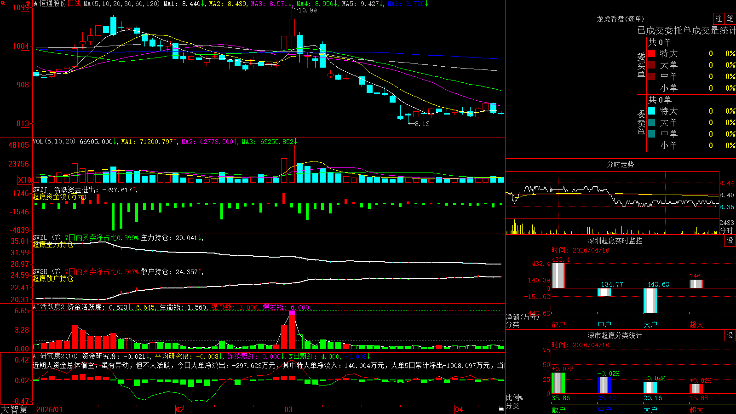Click the dark red 委买单 大单 swatch

[x=651, y=65]
